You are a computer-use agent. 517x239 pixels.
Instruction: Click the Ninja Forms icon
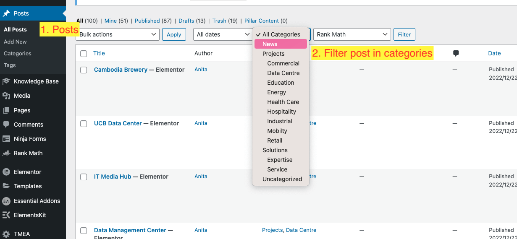tap(6, 139)
